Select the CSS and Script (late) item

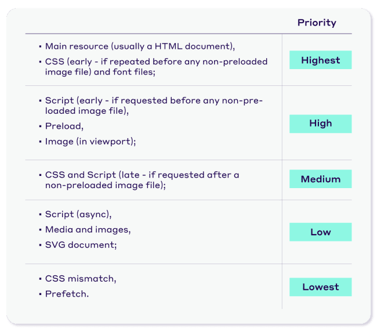pos(142,180)
